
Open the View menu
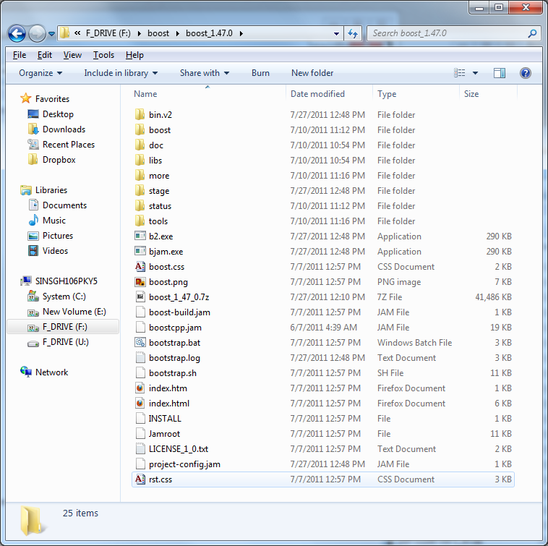point(72,55)
